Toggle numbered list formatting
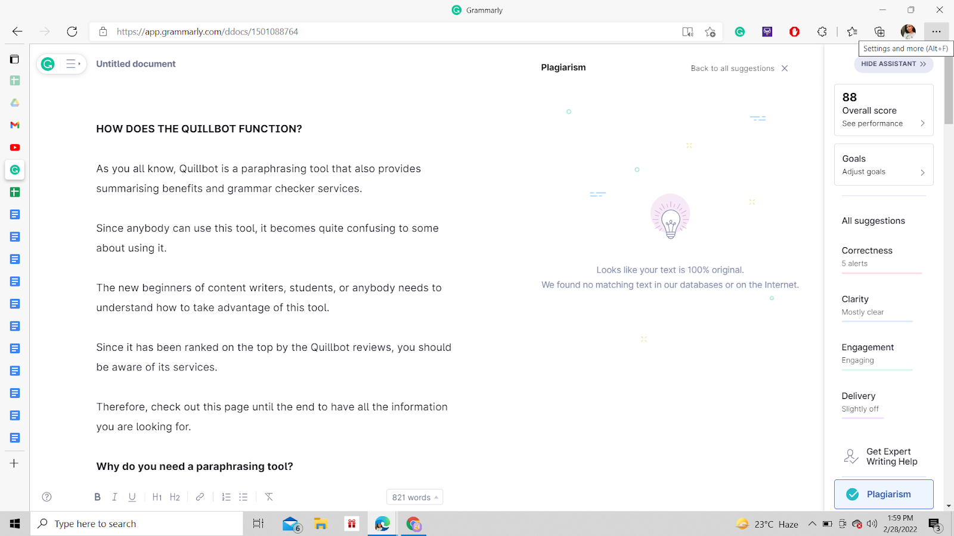 tap(226, 497)
